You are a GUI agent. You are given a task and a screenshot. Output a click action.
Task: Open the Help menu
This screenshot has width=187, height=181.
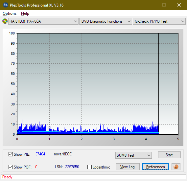coord(25,13)
